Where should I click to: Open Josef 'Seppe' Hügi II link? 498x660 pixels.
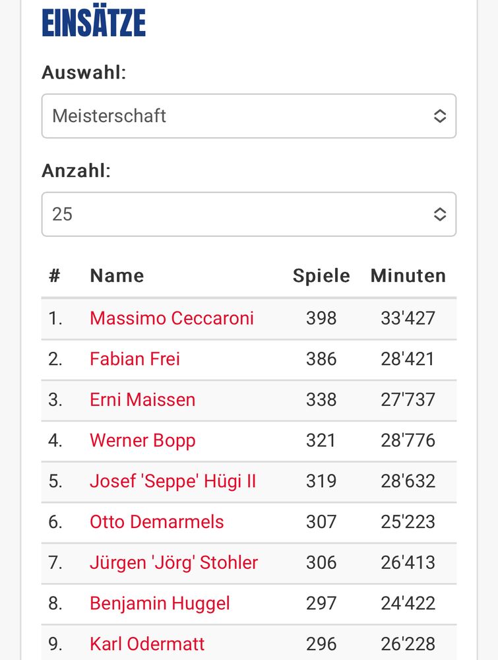tap(173, 481)
